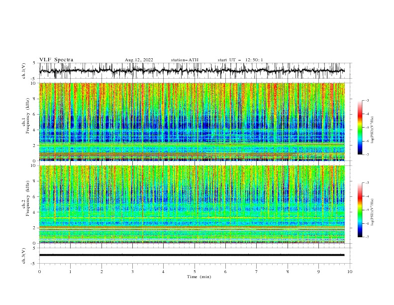The image size is (394, 305).
Task: Select the "ch.2 Frequency (kHz)" axis label
Action: (x=26, y=198)
